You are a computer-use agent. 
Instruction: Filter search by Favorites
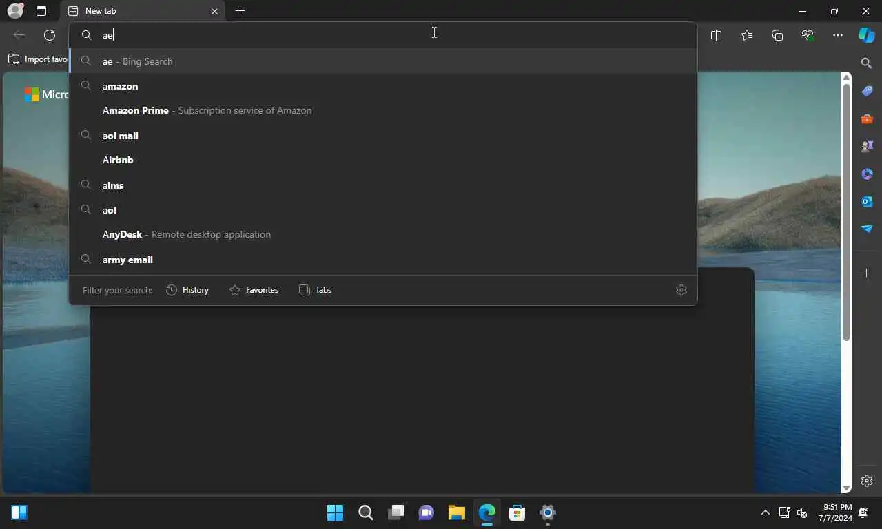click(254, 290)
